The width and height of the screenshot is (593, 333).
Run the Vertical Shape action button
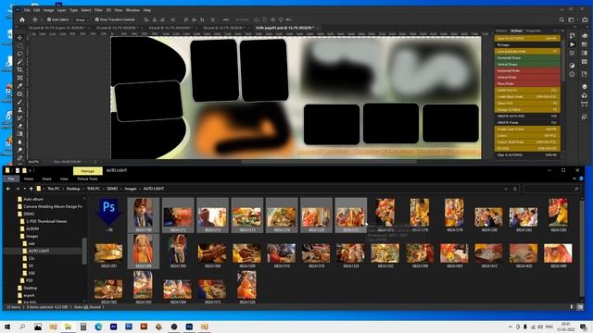527,64
